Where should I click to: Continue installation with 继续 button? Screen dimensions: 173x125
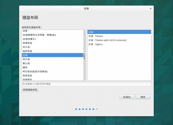tap(143, 97)
